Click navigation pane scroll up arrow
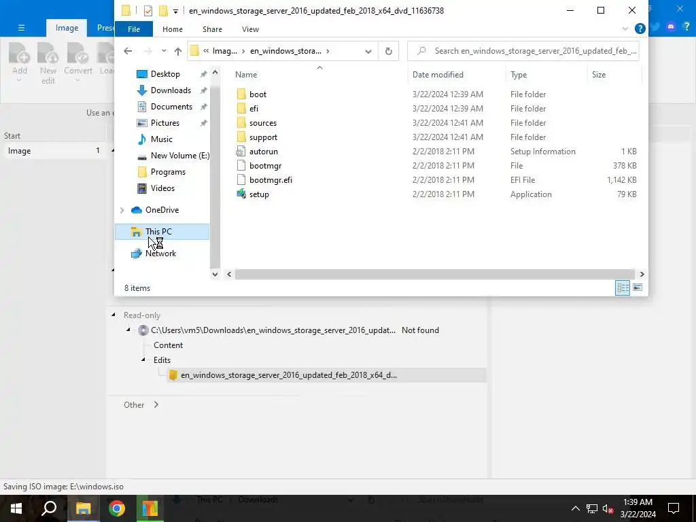 coord(215,72)
